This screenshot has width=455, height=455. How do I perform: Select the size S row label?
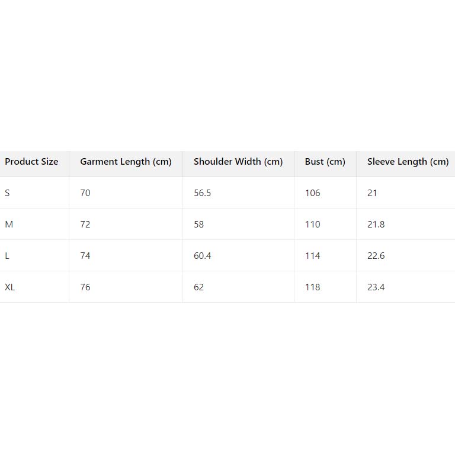pyautogui.click(x=7, y=193)
